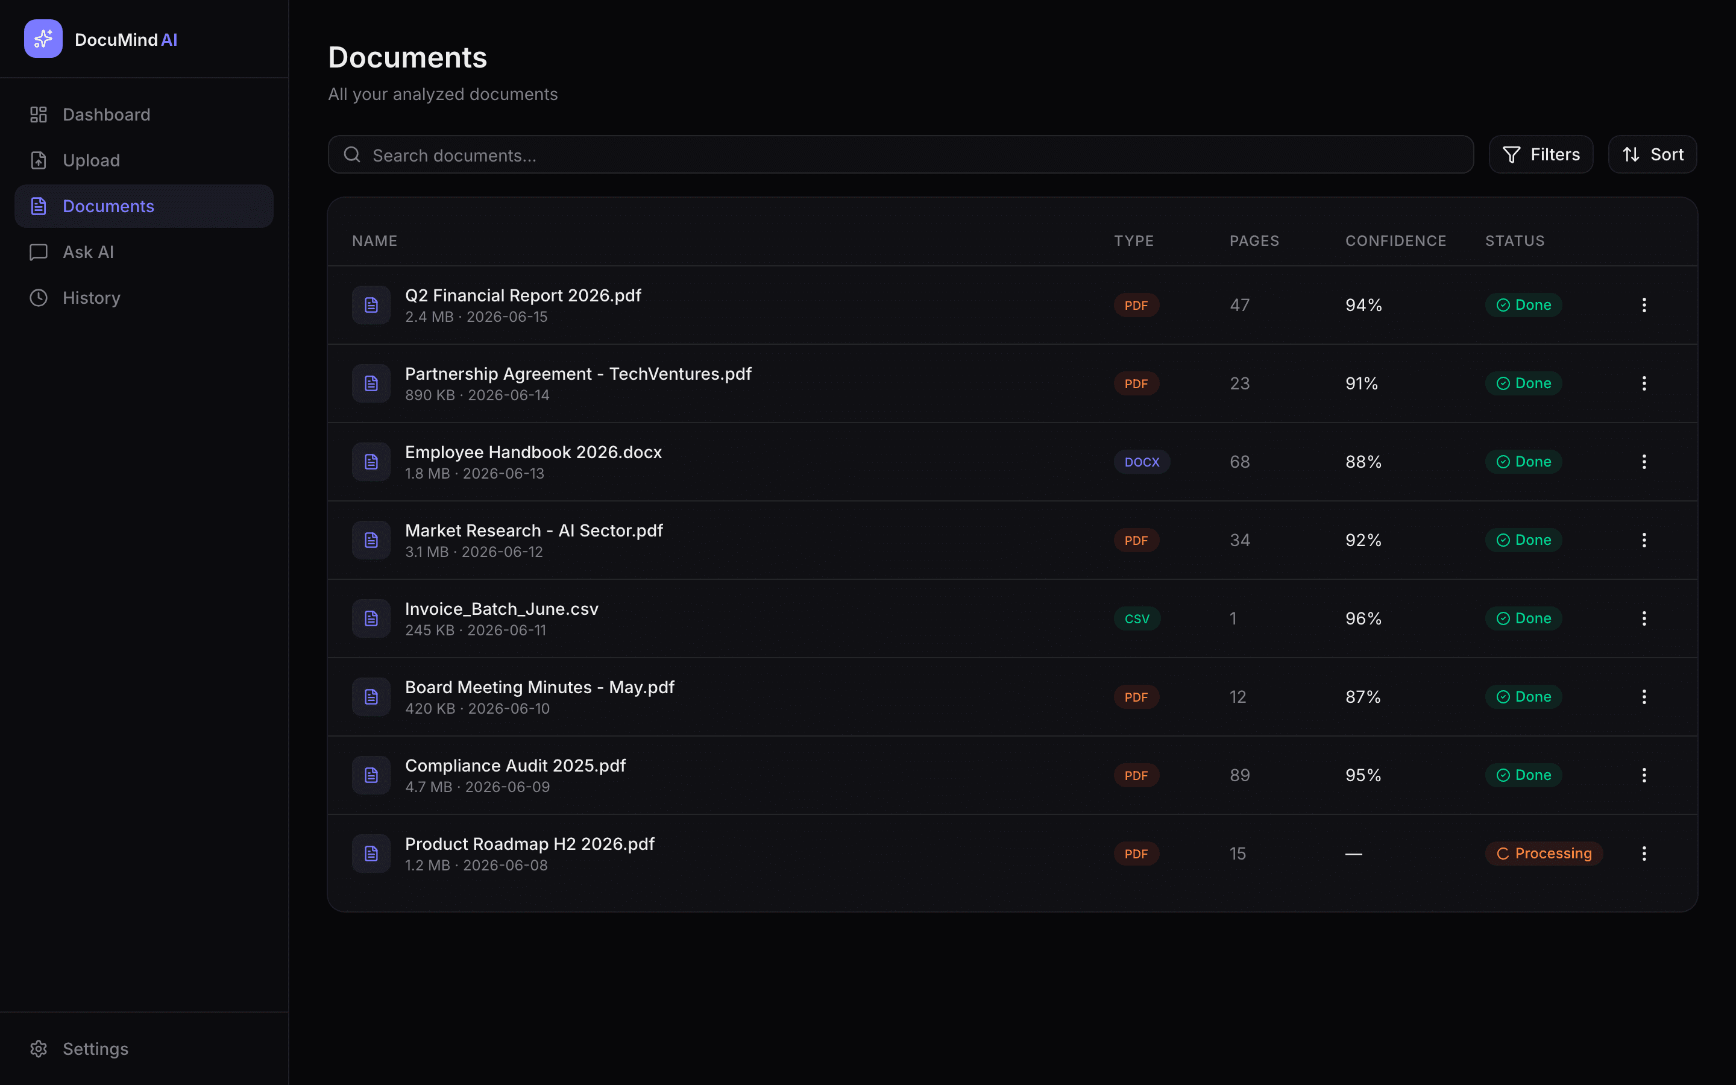The height and width of the screenshot is (1085, 1736).
Task: Open Market Research - AI Sector.pdf
Action: click(x=533, y=530)
